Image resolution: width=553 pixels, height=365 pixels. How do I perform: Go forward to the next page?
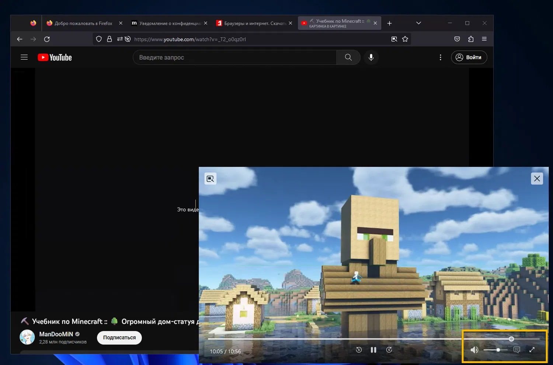(x=33, y=39)
